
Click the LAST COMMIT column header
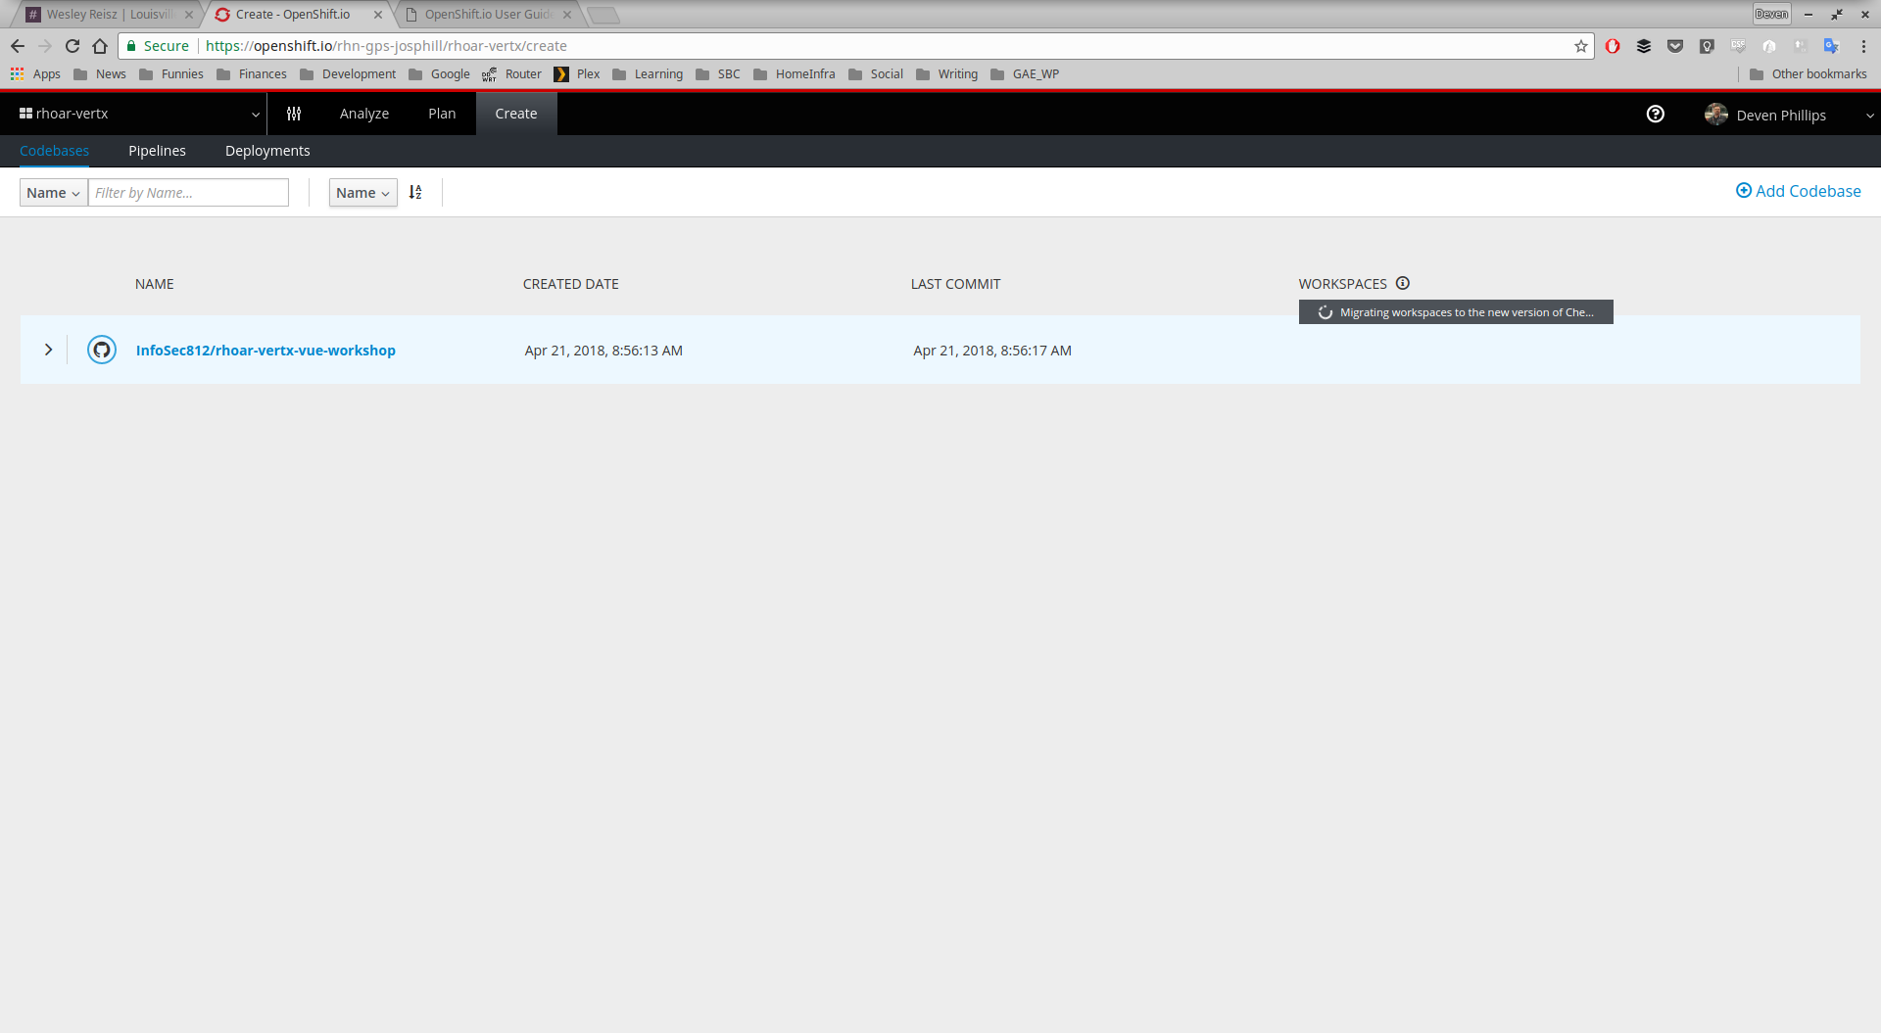pyautogui.click(x=956, y=284)
